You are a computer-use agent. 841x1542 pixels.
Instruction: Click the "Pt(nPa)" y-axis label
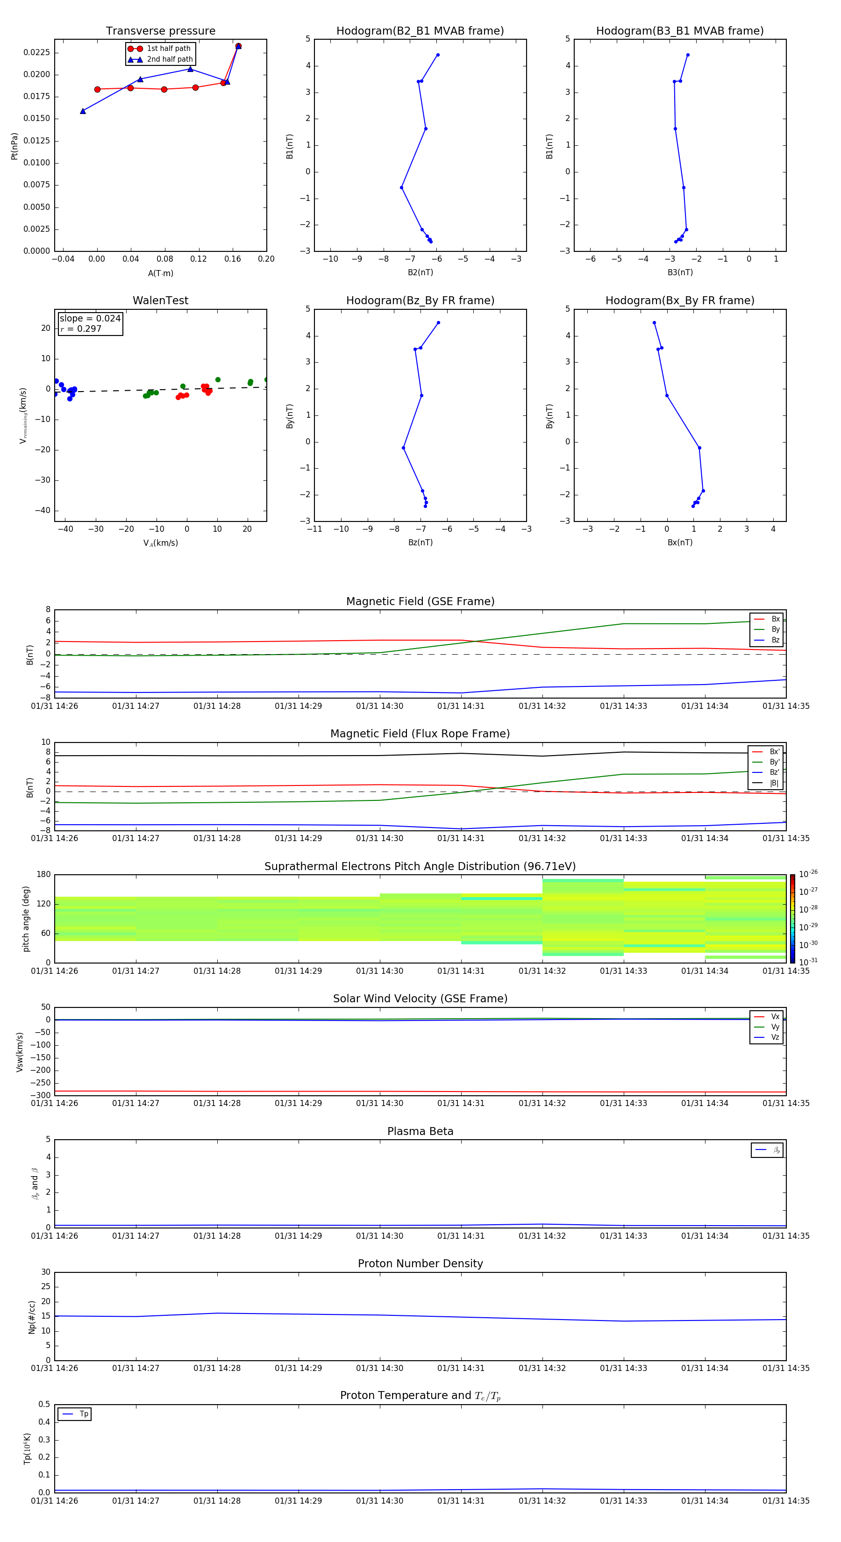pyautogui.click(x=14, y=145)
